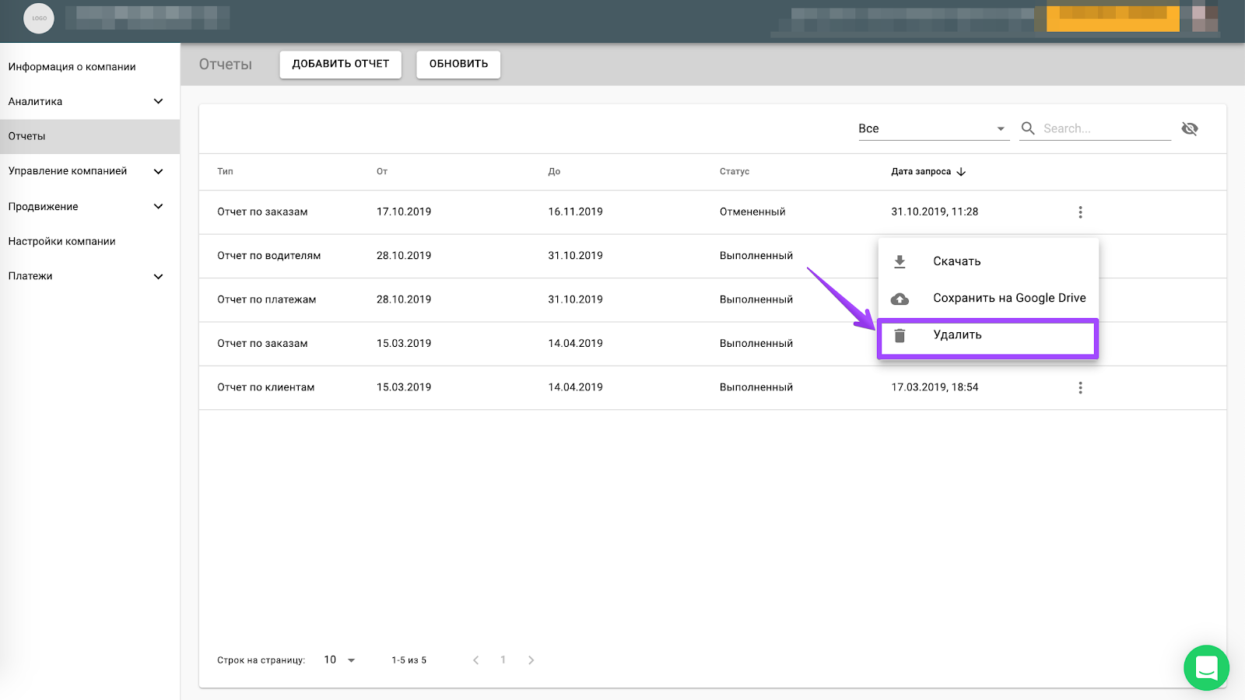This screenshot has width=1245, height=700.
Task: Open the three-dot menu for the Отмененный report
Action: (x=1080, y=212)
